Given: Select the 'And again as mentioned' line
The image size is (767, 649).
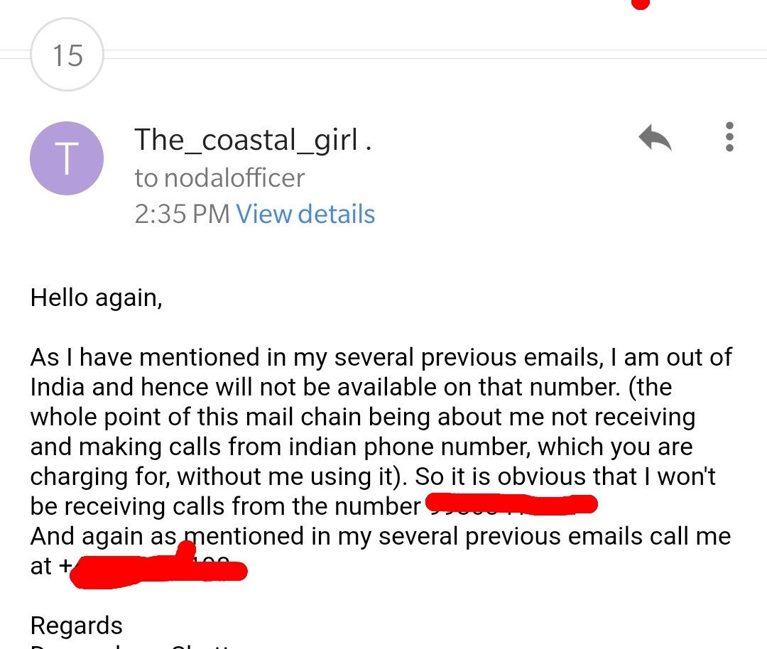Looking at the screenshot, I should pos(381,536).
